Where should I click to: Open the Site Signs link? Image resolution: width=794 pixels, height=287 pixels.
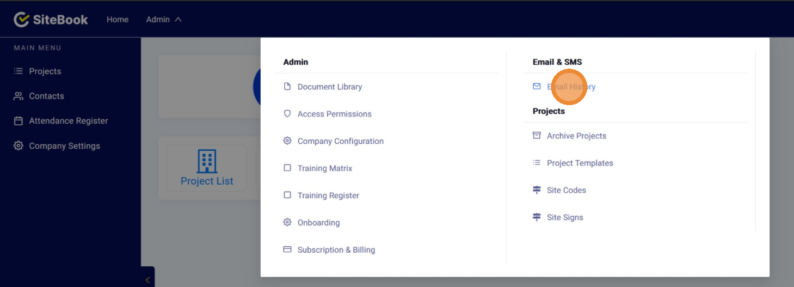pos(565,217)
